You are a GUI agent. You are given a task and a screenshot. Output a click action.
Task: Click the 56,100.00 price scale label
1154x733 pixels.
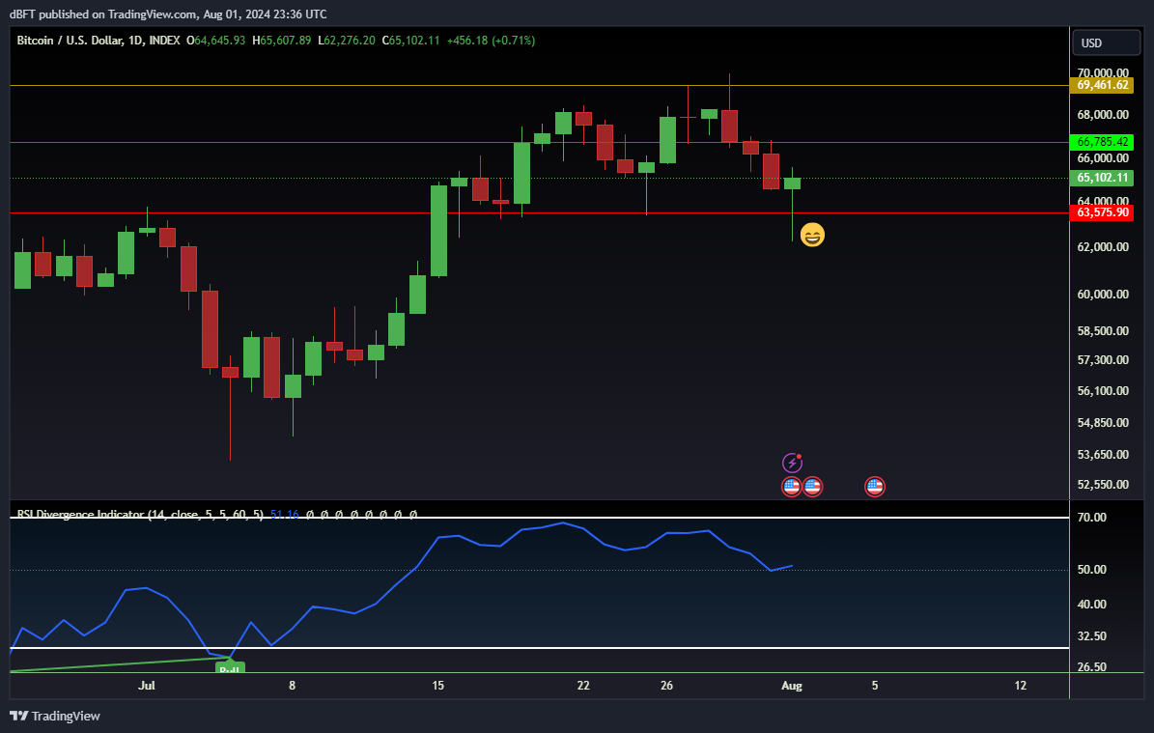1103,391
